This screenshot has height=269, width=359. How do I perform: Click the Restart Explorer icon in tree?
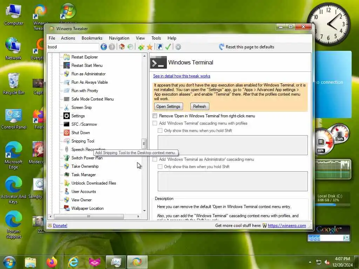67,57
